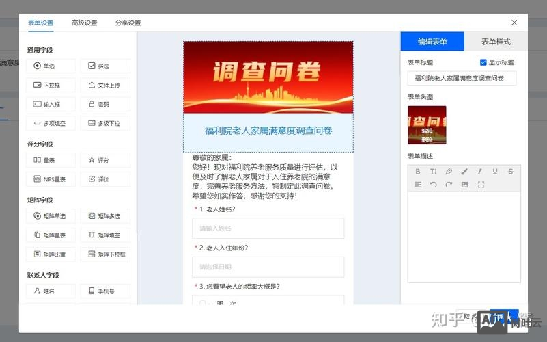
Task: Add a 矩阵比重 matrix weight field
Action: coord(51,254)
